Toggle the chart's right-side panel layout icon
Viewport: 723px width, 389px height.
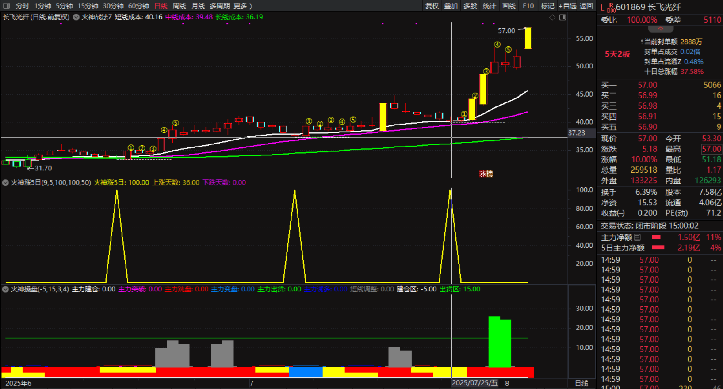pyautogui.click(x=562, y=17)
